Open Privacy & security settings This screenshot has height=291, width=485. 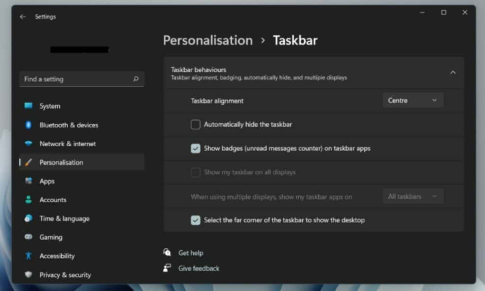(x=81, y=274)
